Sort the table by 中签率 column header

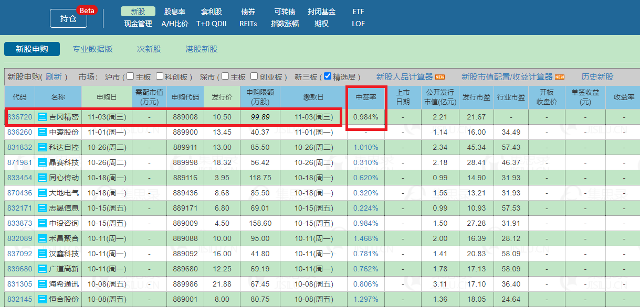tap(366, 97)
